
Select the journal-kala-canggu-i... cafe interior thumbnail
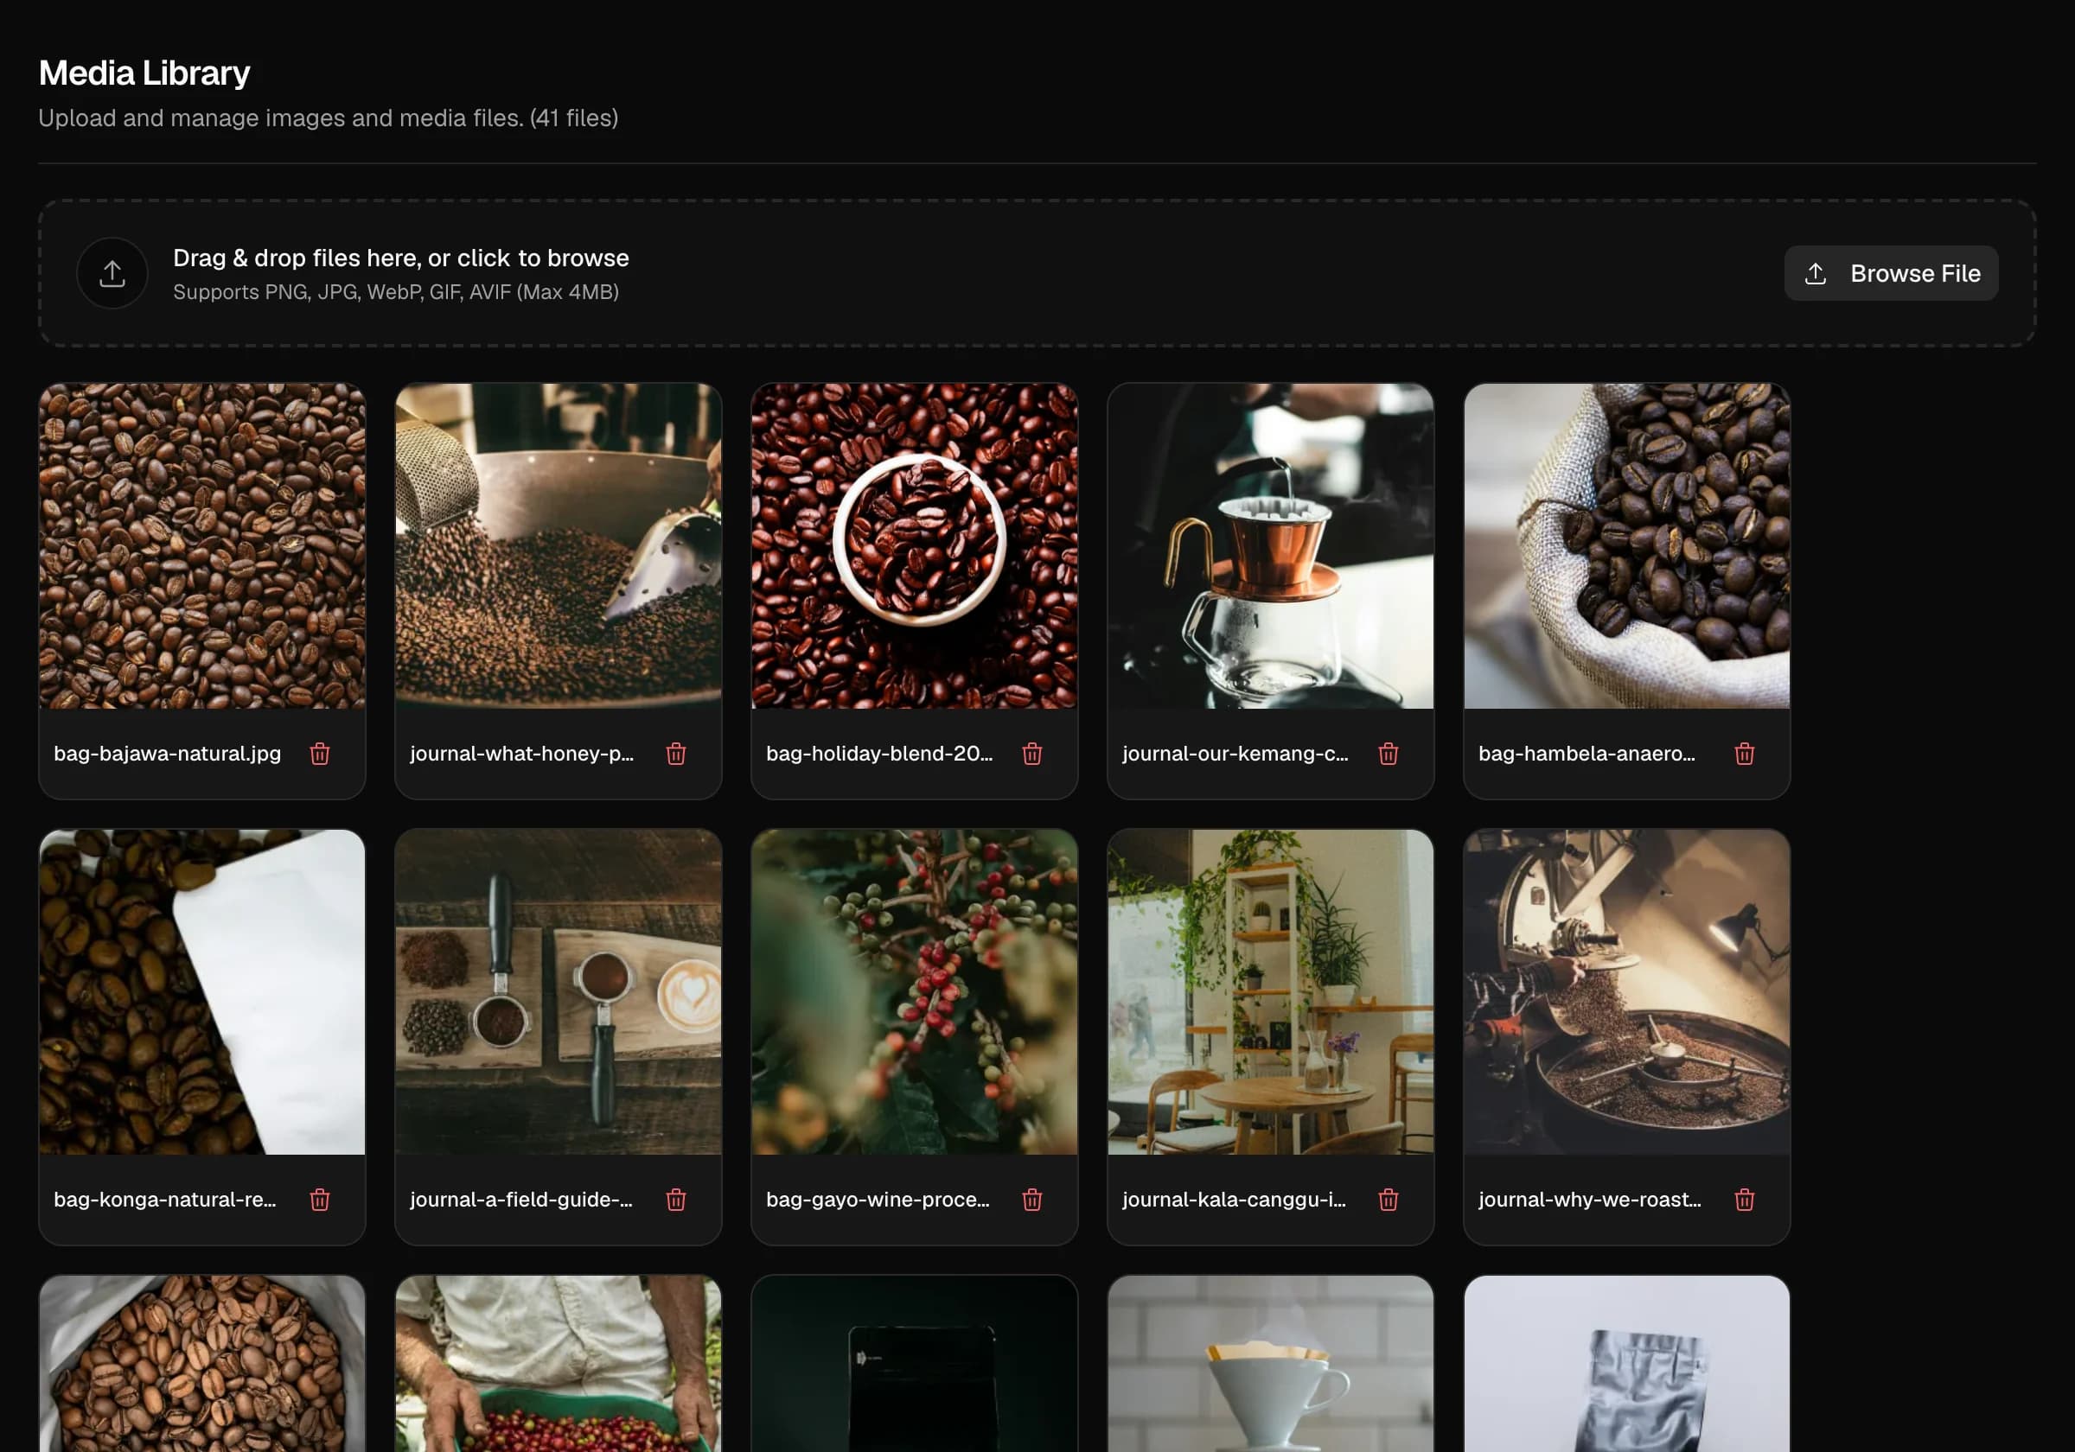pos(1271,992)
